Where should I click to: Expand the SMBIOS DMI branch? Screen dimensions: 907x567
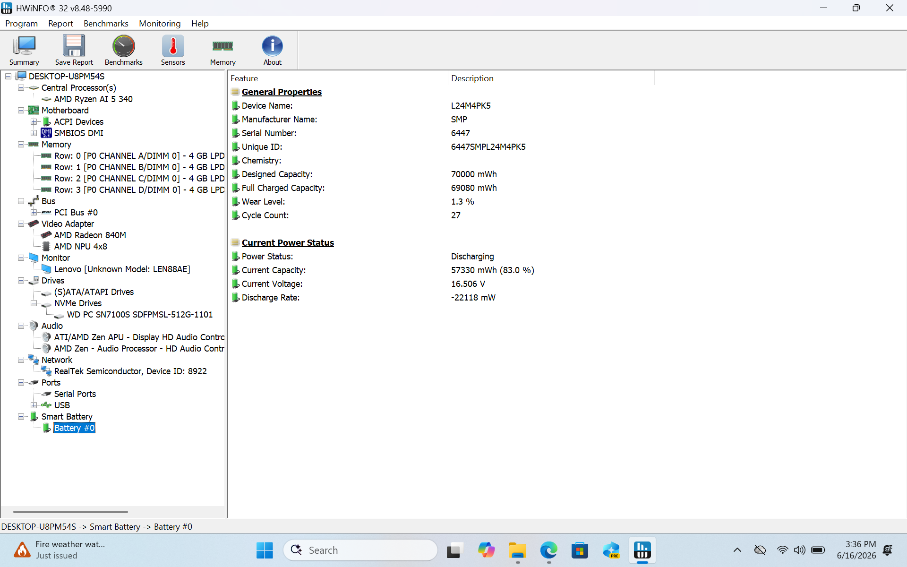tap(34, 133)
